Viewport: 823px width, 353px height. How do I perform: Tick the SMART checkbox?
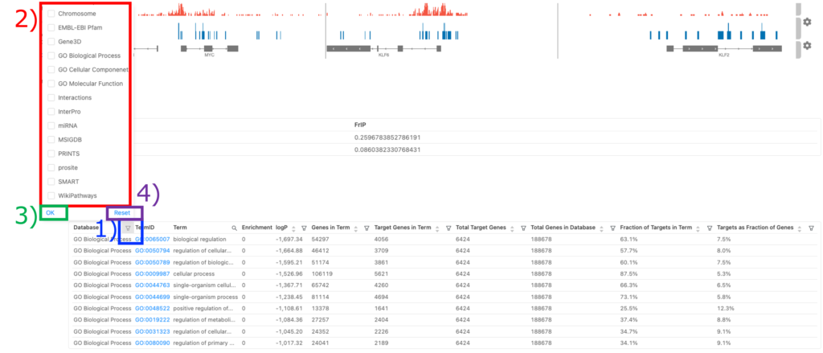tap(51, 182)
